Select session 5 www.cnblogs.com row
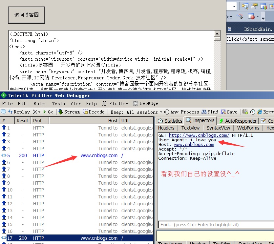The width and height of the screenshot is (274, 244). click(77, 155)
